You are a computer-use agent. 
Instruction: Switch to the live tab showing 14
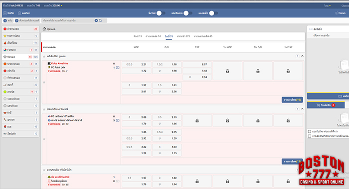click(x=153, y=36)
